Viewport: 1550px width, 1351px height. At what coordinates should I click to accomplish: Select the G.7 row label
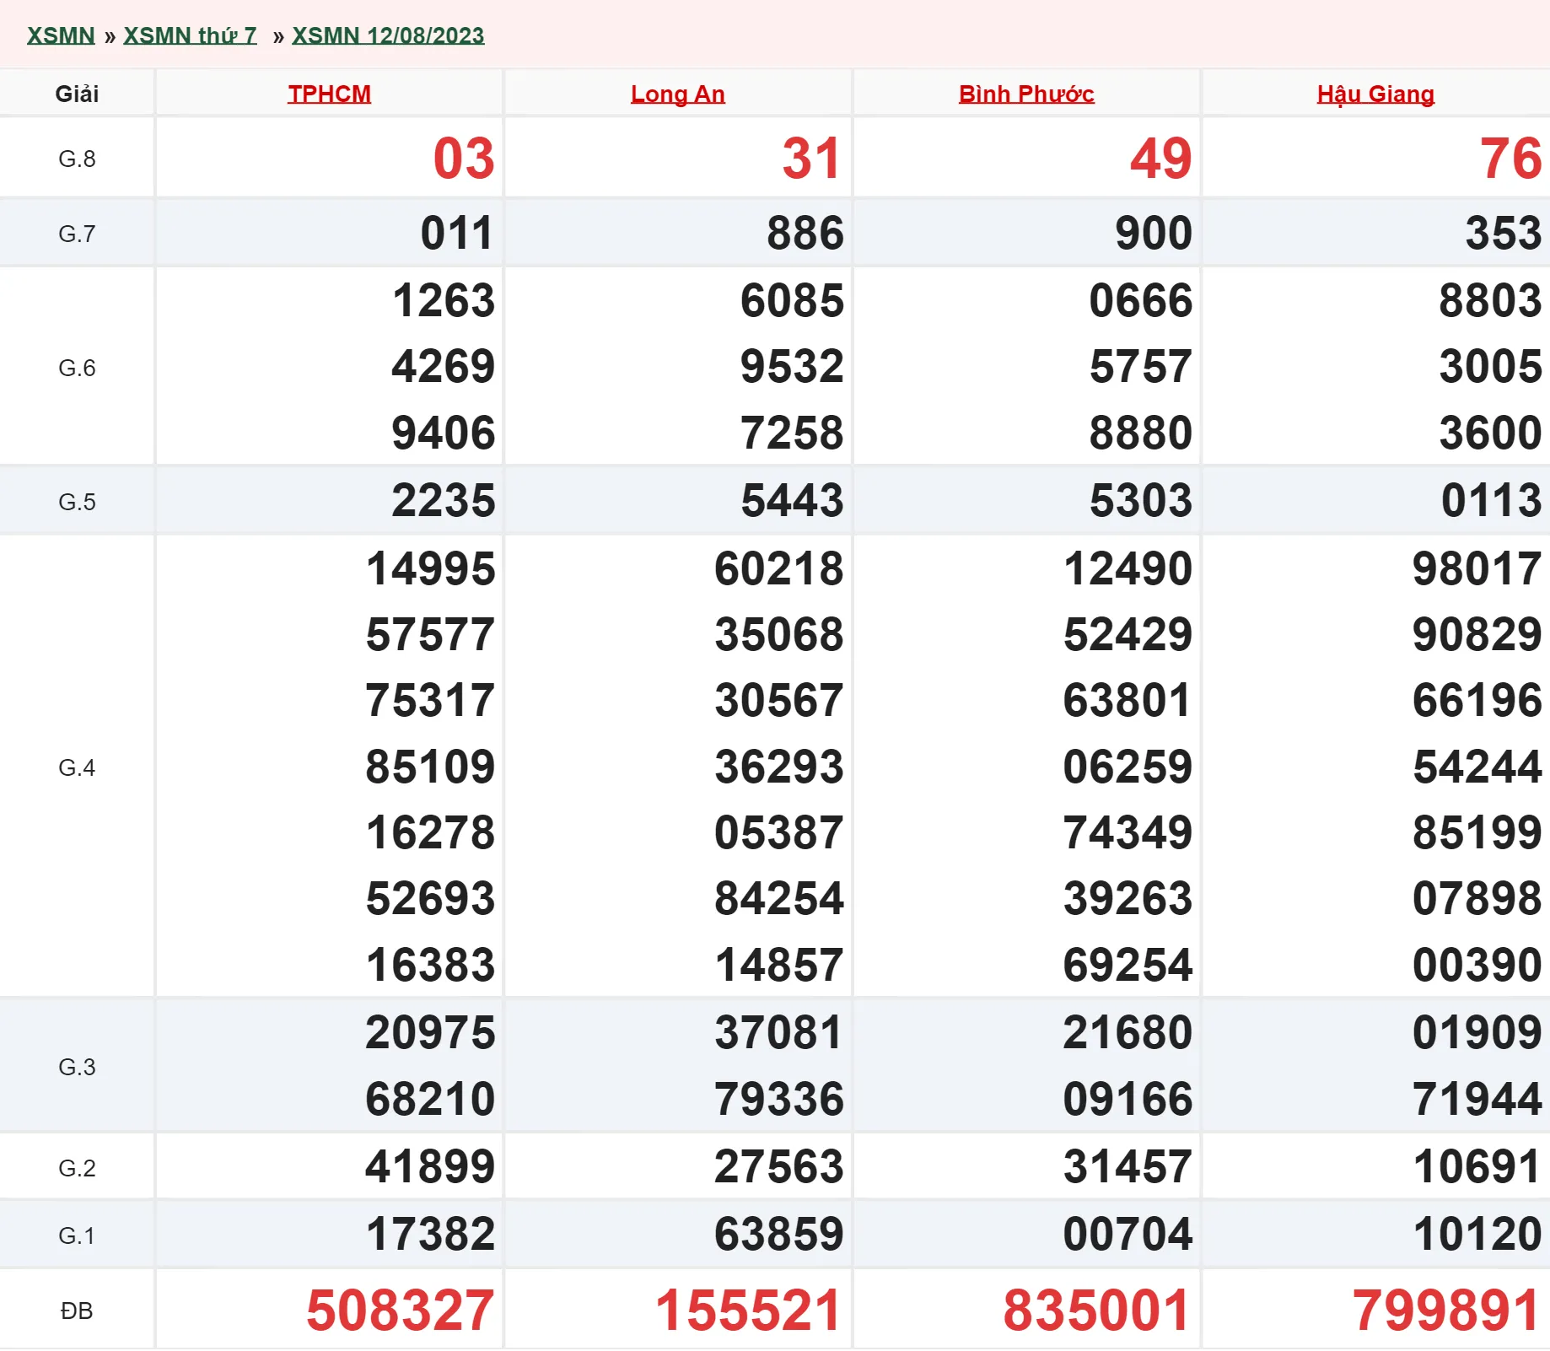tap(77, 234)
